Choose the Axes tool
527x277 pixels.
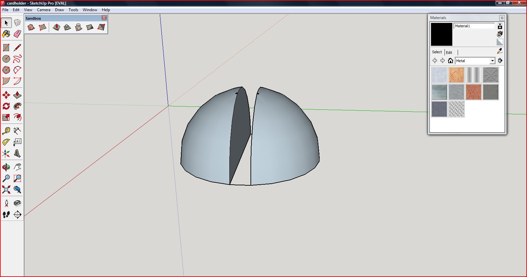tap(6, 153)
